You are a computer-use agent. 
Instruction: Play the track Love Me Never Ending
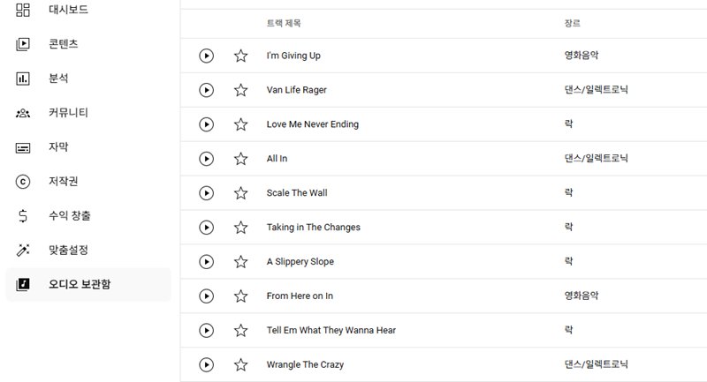tap(207, 124)
